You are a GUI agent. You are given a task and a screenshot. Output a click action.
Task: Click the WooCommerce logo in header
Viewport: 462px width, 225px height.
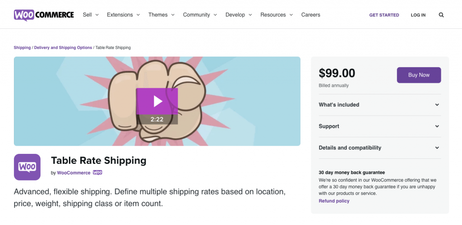(x=44, y=15)
